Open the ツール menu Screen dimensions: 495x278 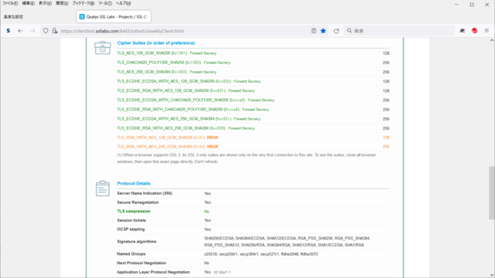[x=105, y=3]
